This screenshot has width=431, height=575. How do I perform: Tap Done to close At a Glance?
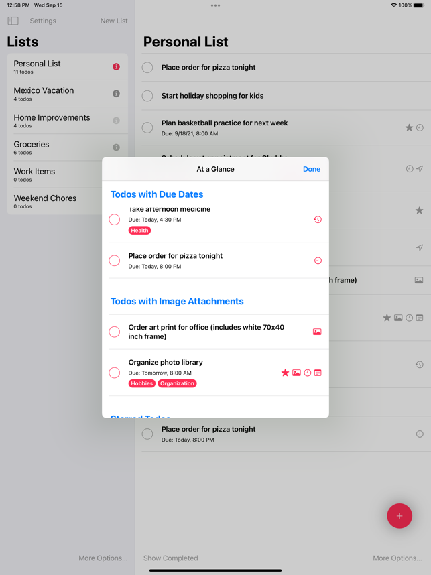(x=312, y=169)
